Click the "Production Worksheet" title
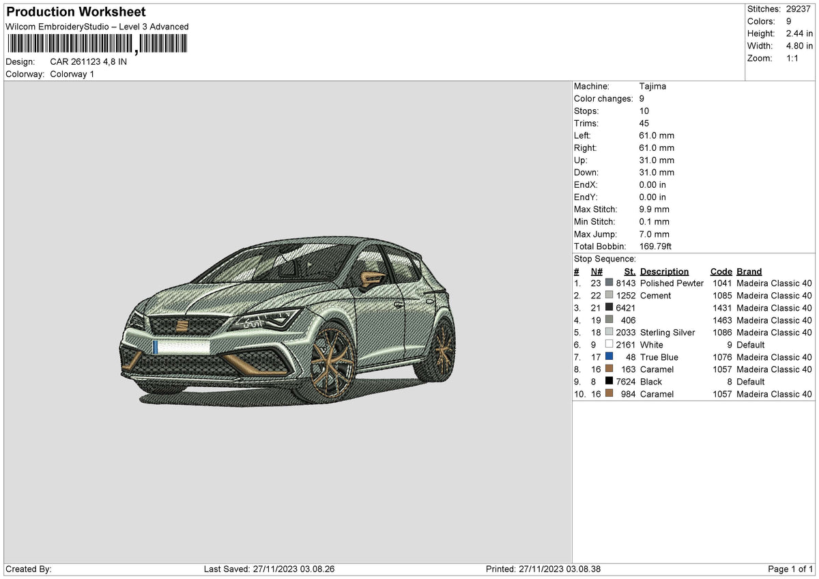Viewport: 819px width, 579px height. 76,12
